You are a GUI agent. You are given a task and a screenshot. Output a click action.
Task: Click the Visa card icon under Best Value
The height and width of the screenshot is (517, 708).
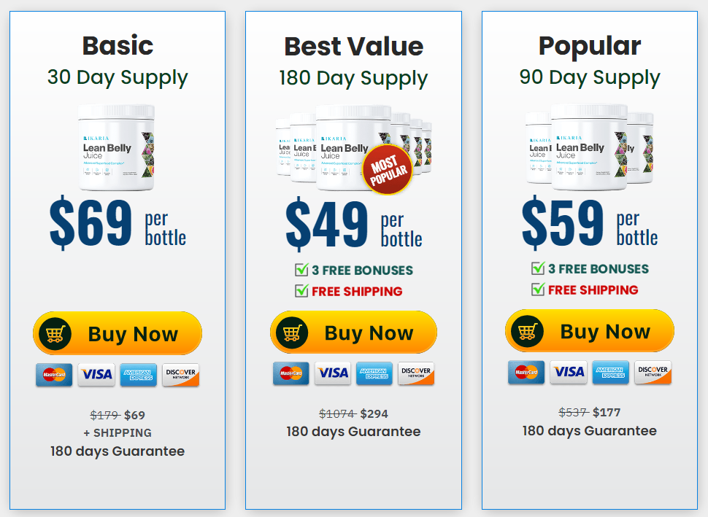point(333,373)
